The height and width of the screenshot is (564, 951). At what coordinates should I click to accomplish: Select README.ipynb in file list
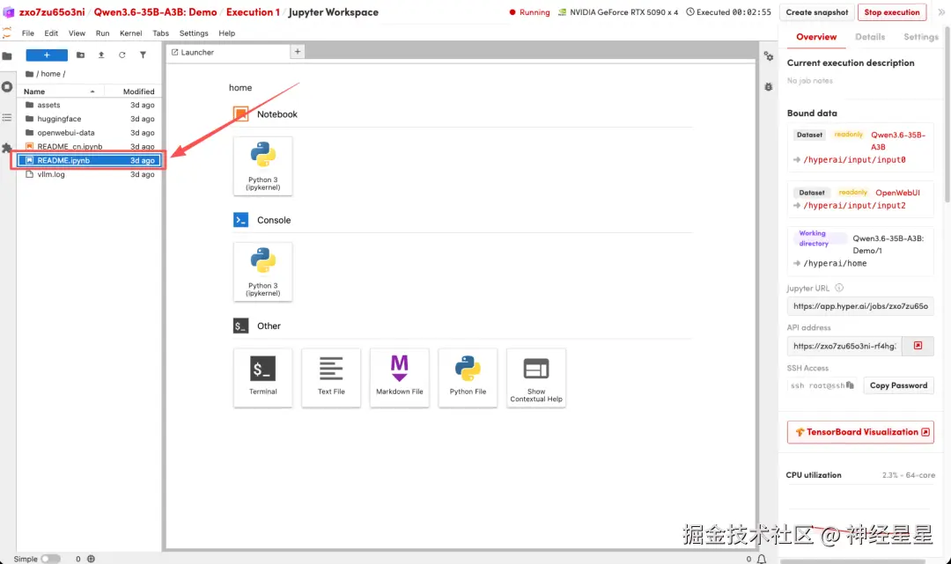89,160
